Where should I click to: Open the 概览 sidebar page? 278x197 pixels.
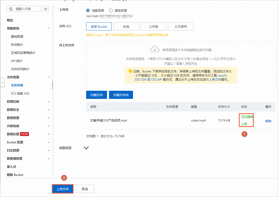click(x=11, y=20)
